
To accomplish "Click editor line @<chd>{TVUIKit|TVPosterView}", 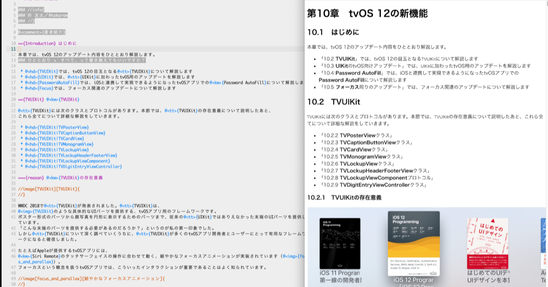I will click(55, 127).
